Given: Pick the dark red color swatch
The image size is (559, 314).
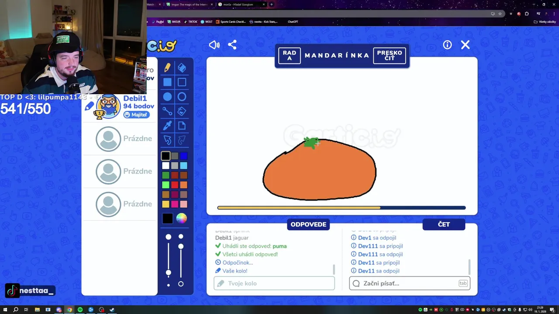Looking at the screenshot, I should [175, 175].
